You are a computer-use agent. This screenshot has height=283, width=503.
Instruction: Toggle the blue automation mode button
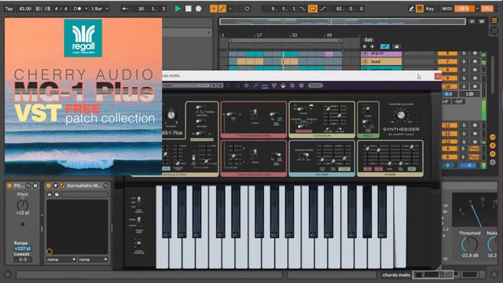coord(384,47)
